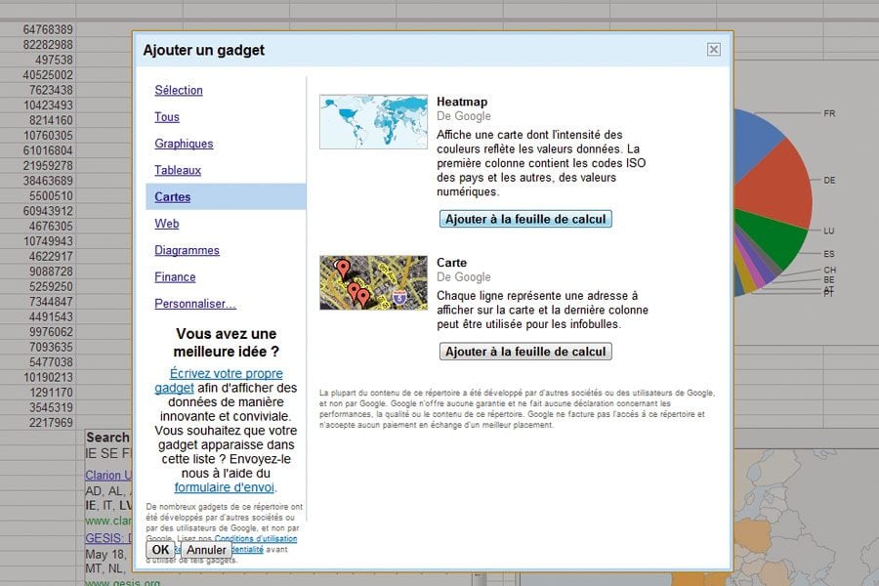Open the Graphiques gadget category
Image resolution: width=879 pixels, height=586 pixels.
coord(184,144)
